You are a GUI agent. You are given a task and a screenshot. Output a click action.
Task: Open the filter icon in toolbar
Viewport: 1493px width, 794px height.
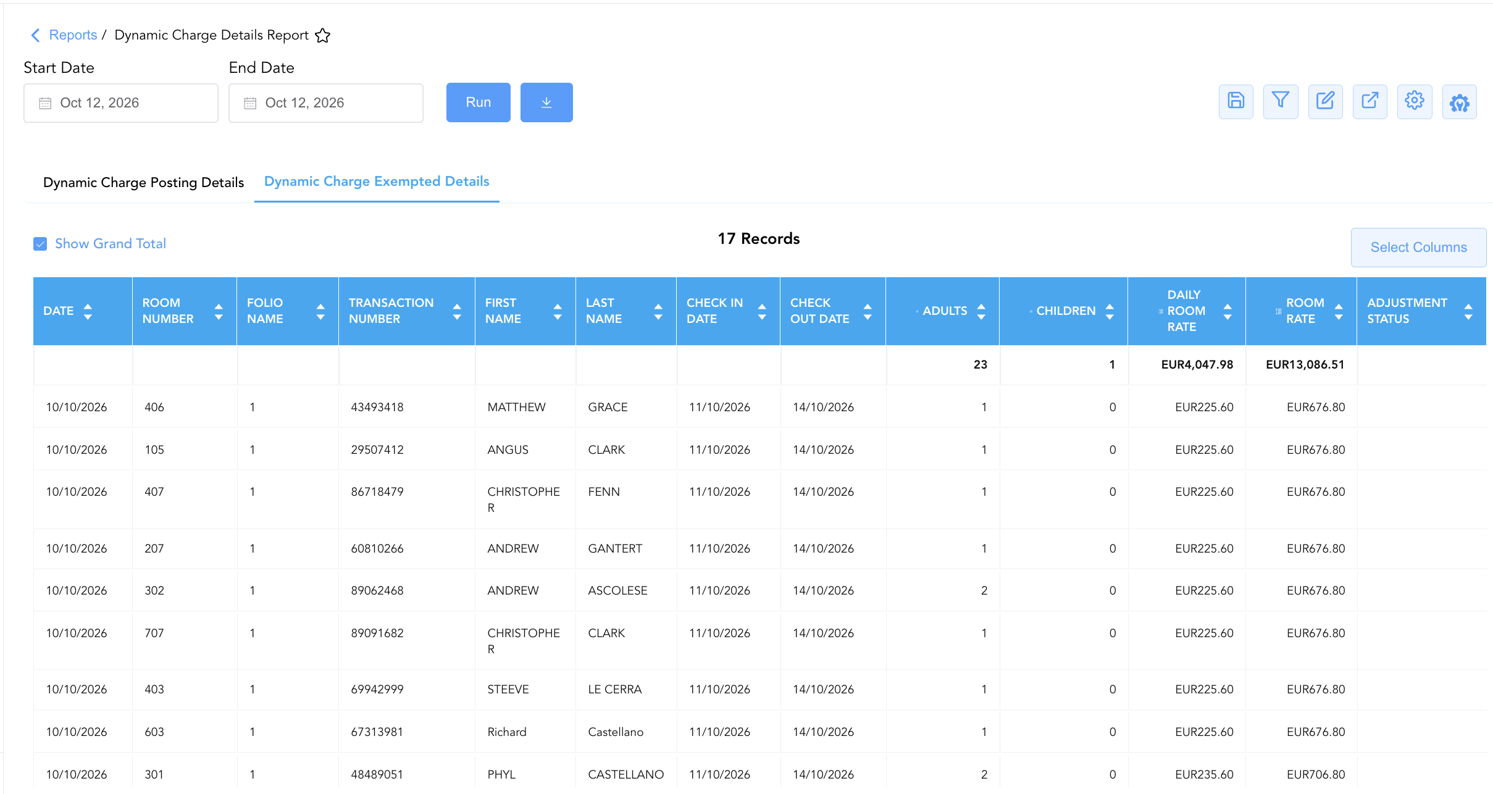(x=1281, y=102)
